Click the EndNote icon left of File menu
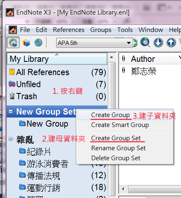This screenshot has width=181, height=198. tap(13, 30)
